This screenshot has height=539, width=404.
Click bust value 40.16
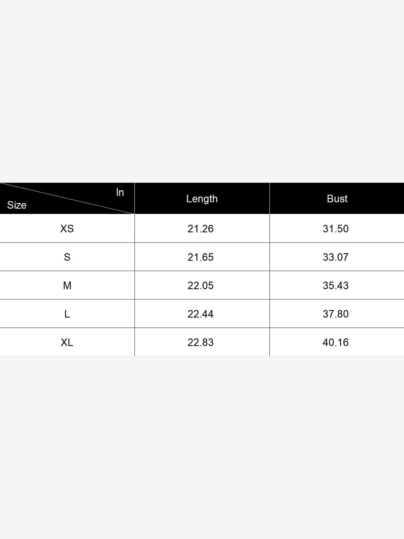click(x=336, y=343)
